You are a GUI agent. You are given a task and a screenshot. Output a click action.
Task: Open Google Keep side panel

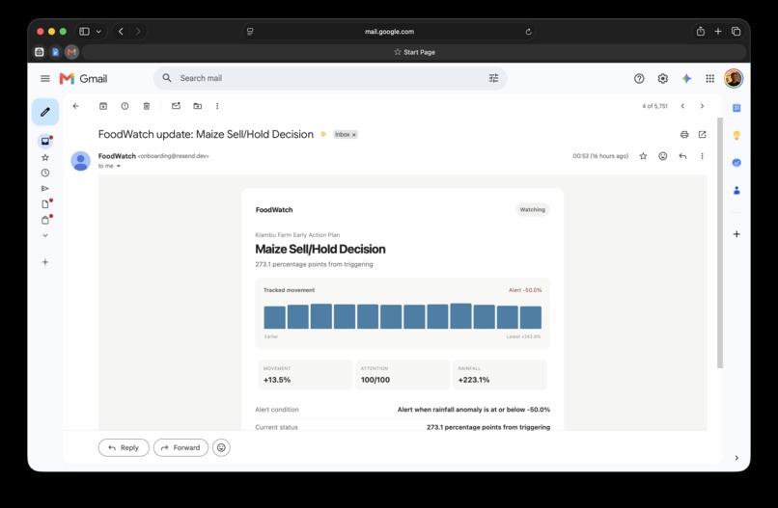click(736, 135)
